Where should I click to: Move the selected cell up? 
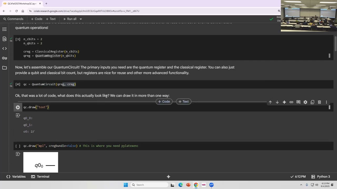[270, 102]
